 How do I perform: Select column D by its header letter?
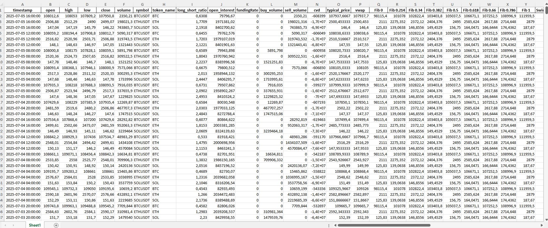87,4
